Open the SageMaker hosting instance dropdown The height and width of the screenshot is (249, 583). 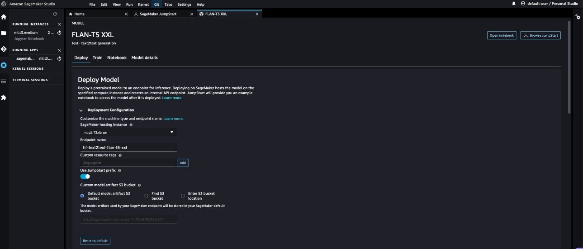point(128,132)
